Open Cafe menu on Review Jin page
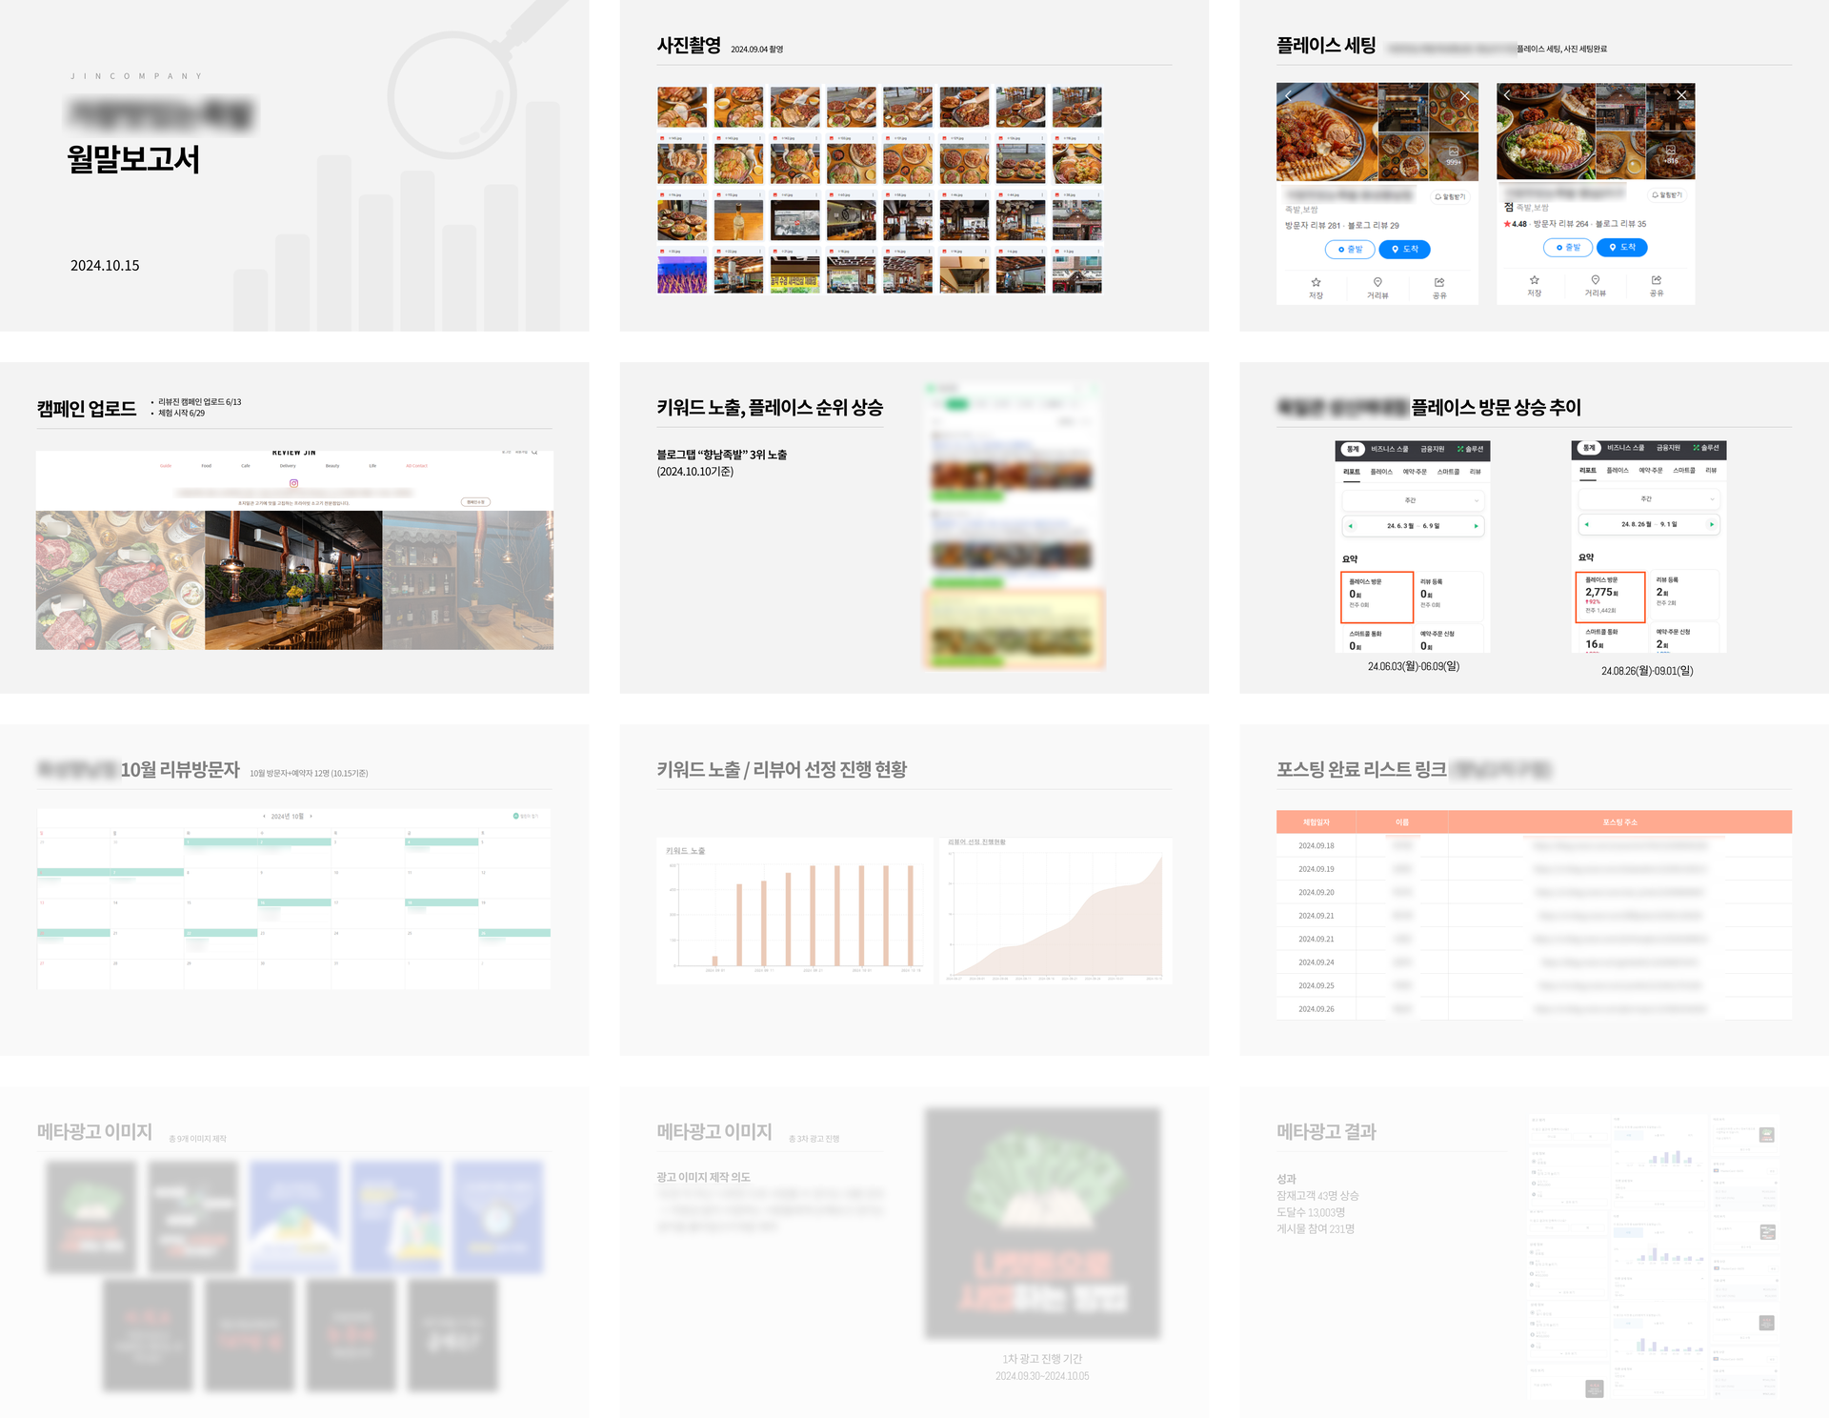Image resolution: width=1829 pixels, height=1418 pixels. pyautogui.click(x=246, y=466)
